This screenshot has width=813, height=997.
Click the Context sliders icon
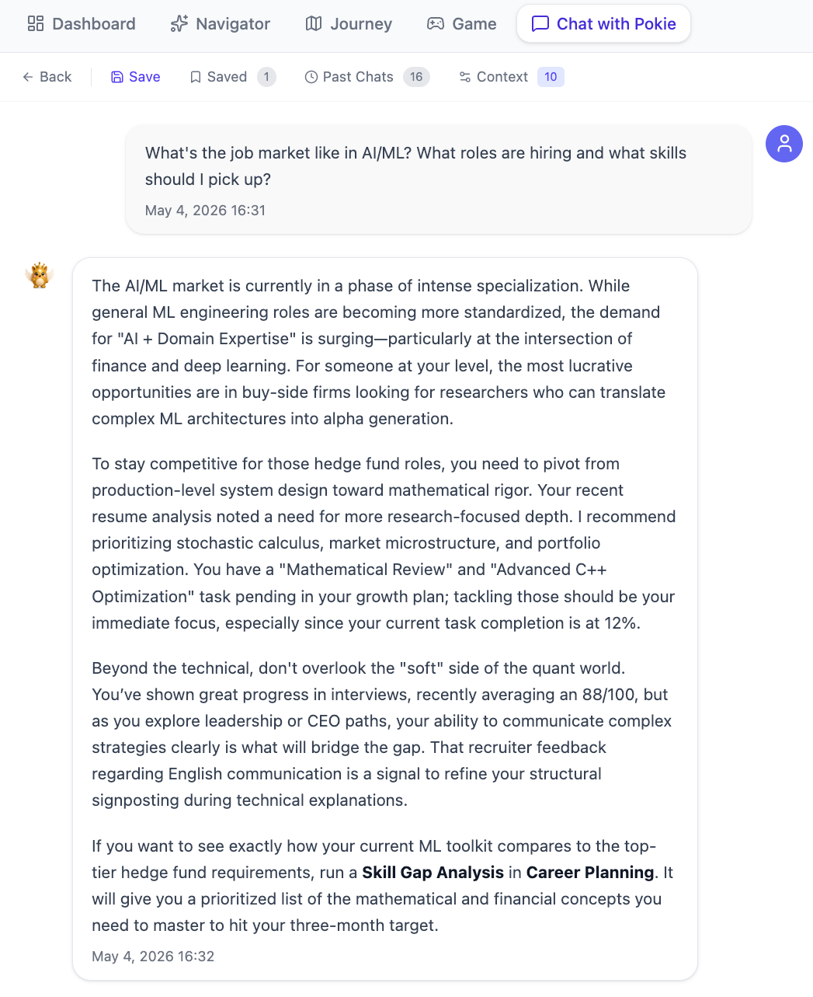pyautogui.click(x=465, y=77)
